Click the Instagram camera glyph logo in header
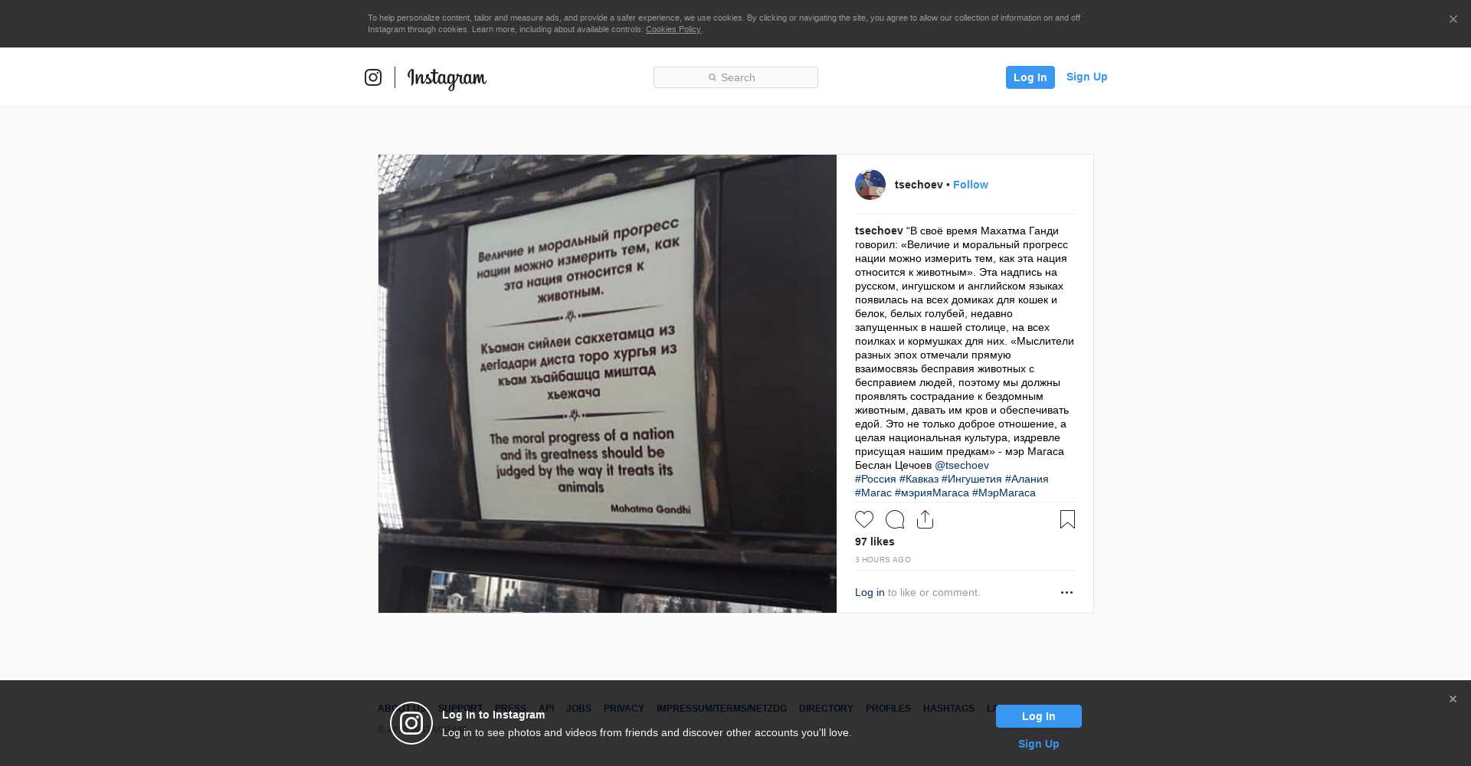The image size is (1471, 766). [x=373, y=77]
